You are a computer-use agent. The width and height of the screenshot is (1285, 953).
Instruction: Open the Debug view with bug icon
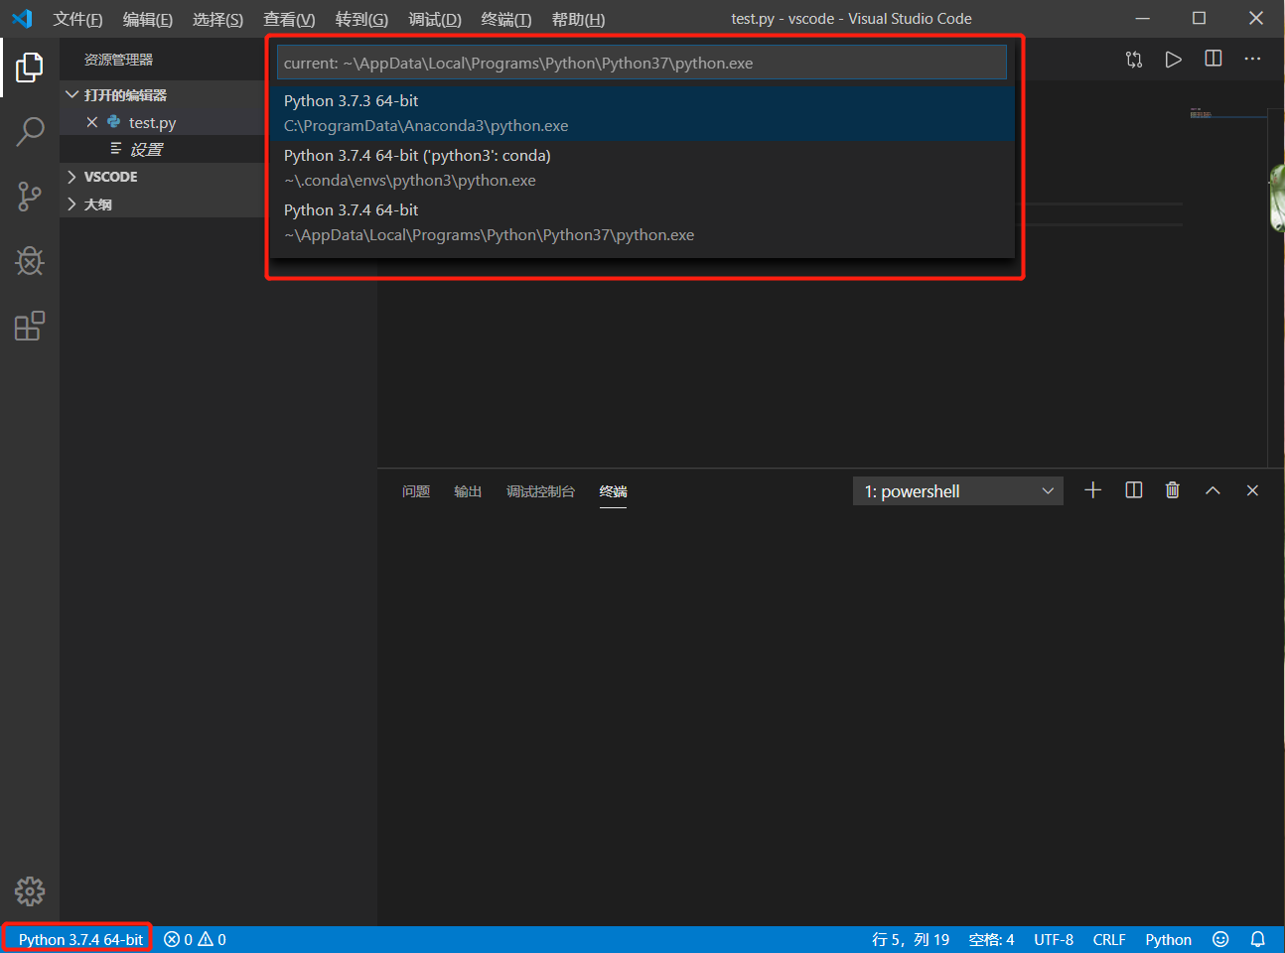30,261
